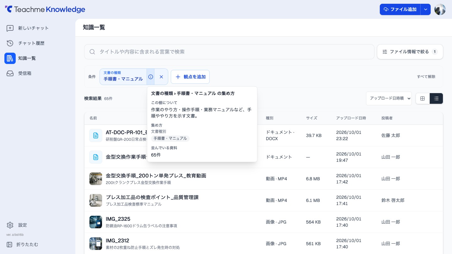Click the Teachme Knowledge logo

(45, 9)
